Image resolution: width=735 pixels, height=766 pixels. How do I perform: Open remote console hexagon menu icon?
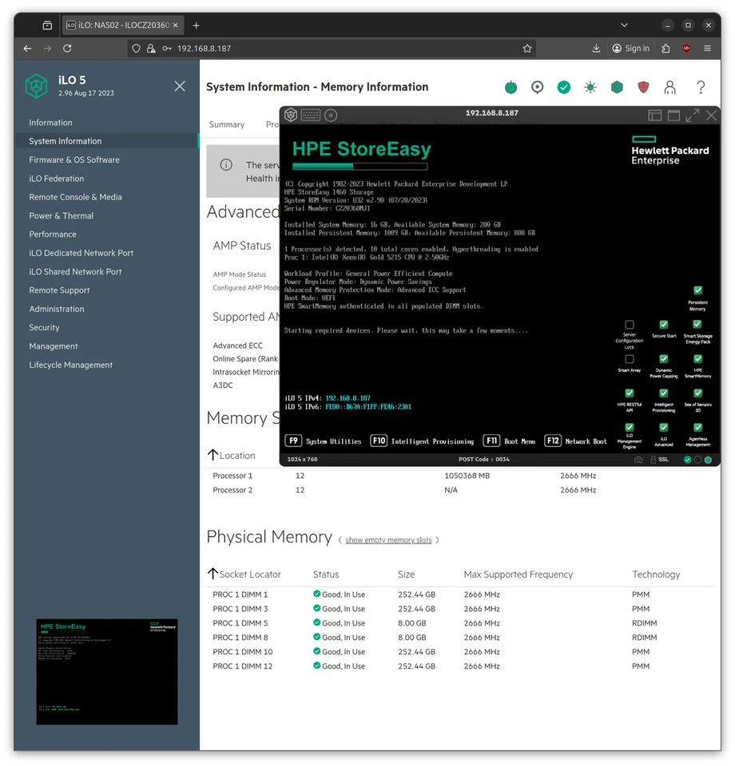pos(291,115)
